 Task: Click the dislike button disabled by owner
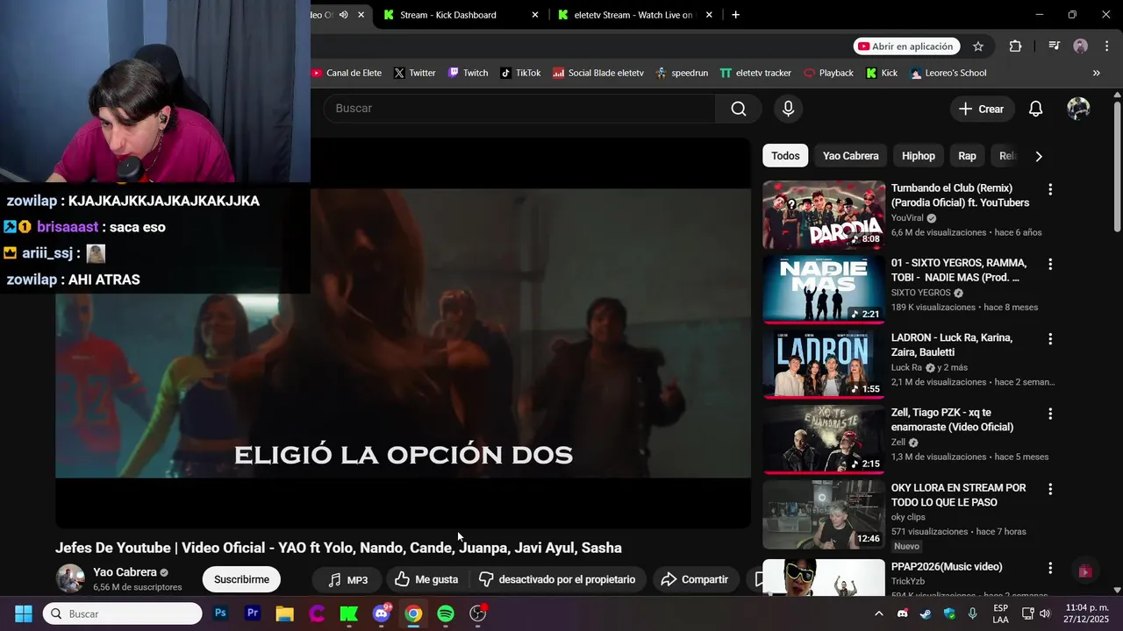[557, 579]
